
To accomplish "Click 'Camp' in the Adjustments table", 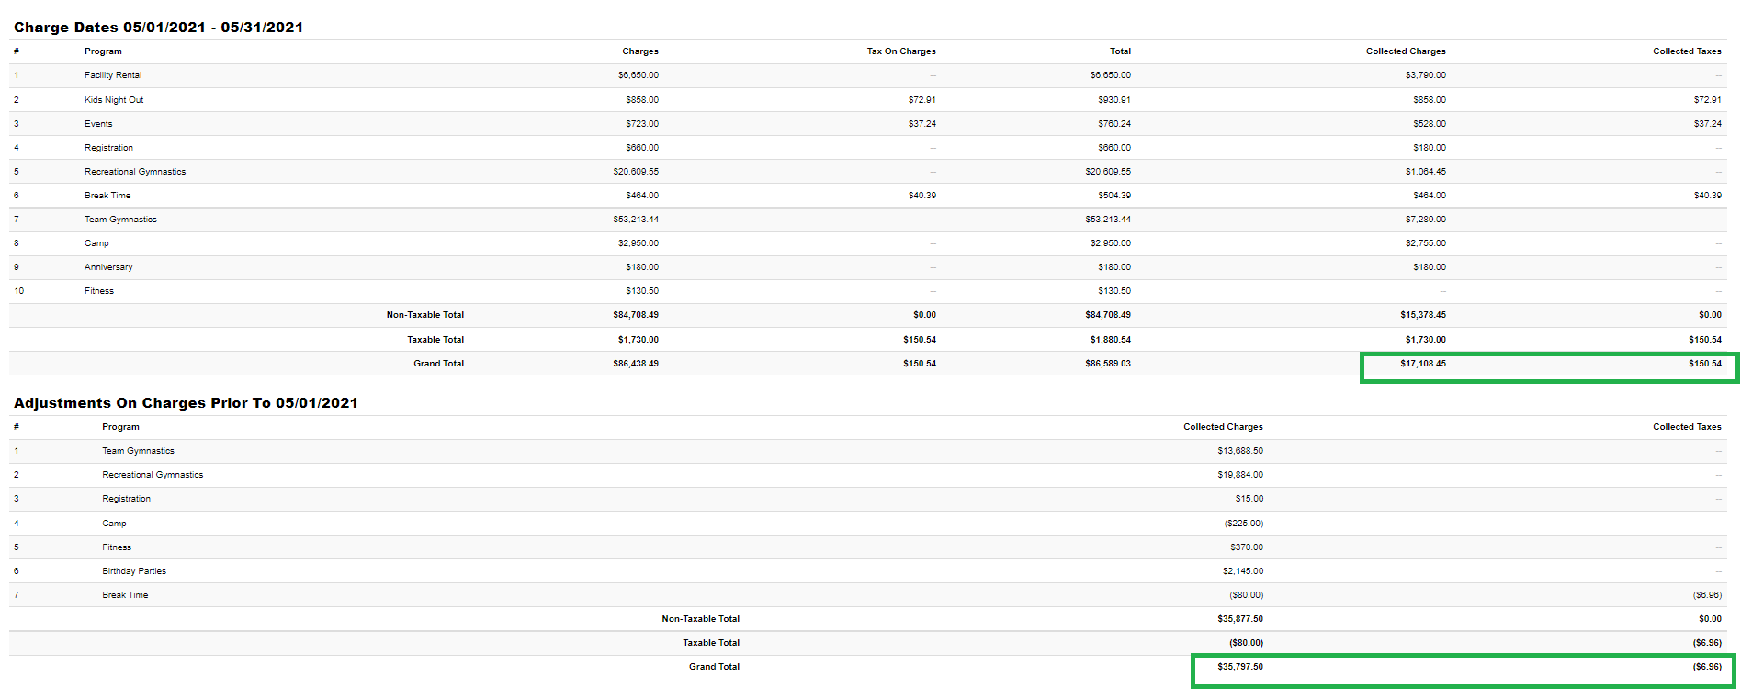I will 114,524.
